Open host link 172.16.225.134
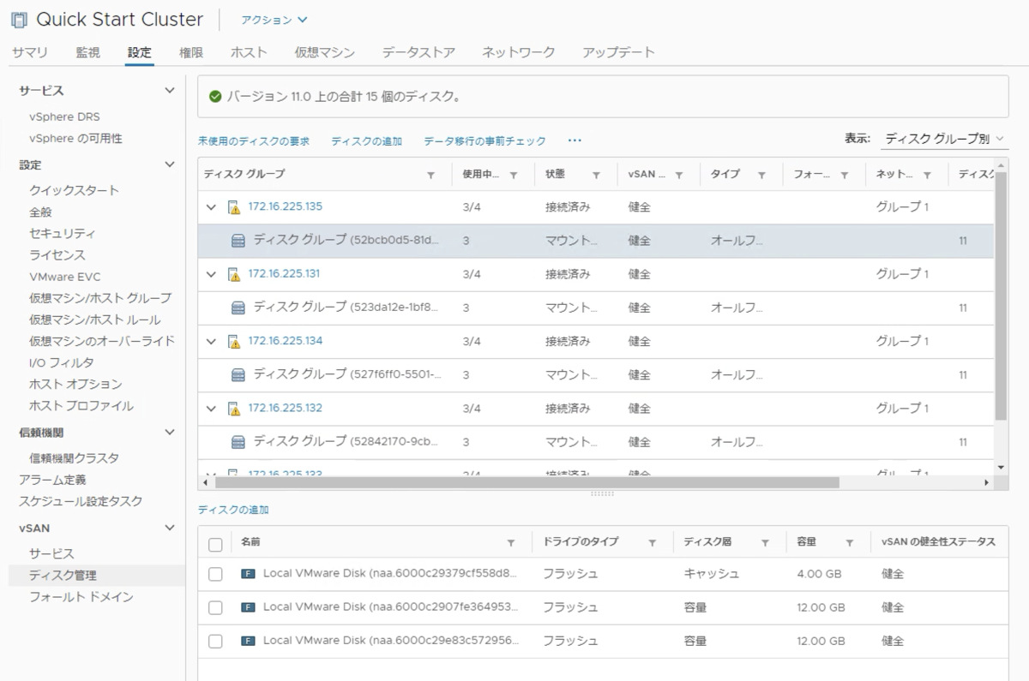 tap(285, 341)
